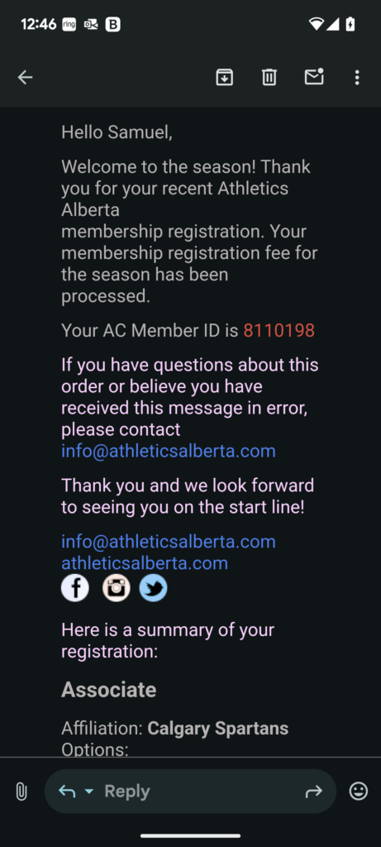Open first info@athleticsalberta.com contact link
This screenshot has height=847, width=381.
[169, 451]
